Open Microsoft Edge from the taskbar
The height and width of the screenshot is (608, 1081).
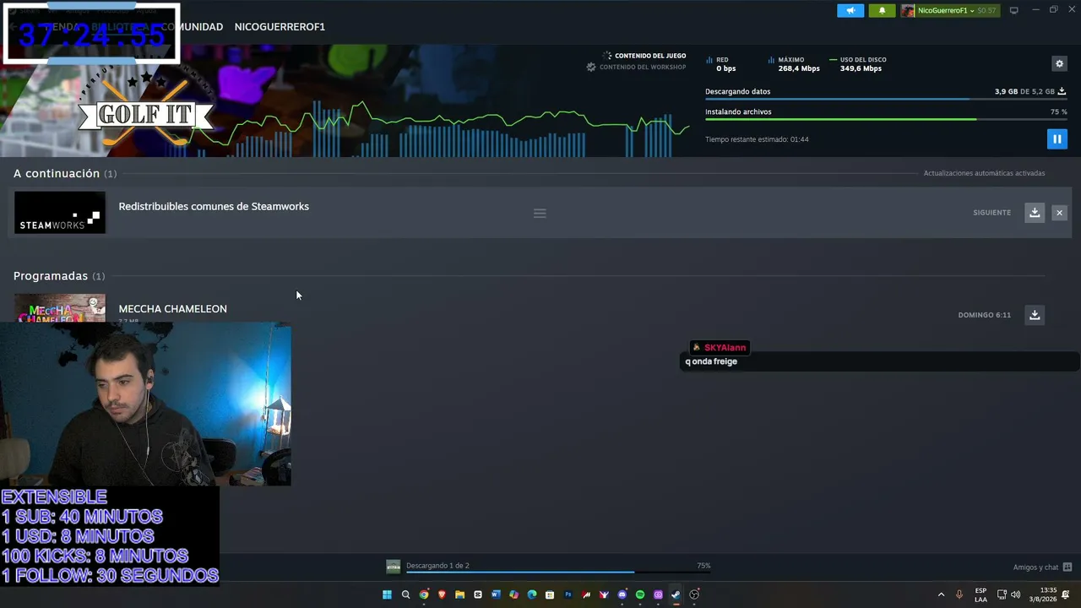[532, 594]
